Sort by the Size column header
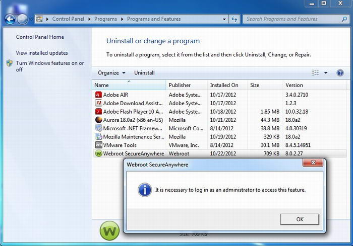This screenshot has height=246, width=353. tap(265, 85)
